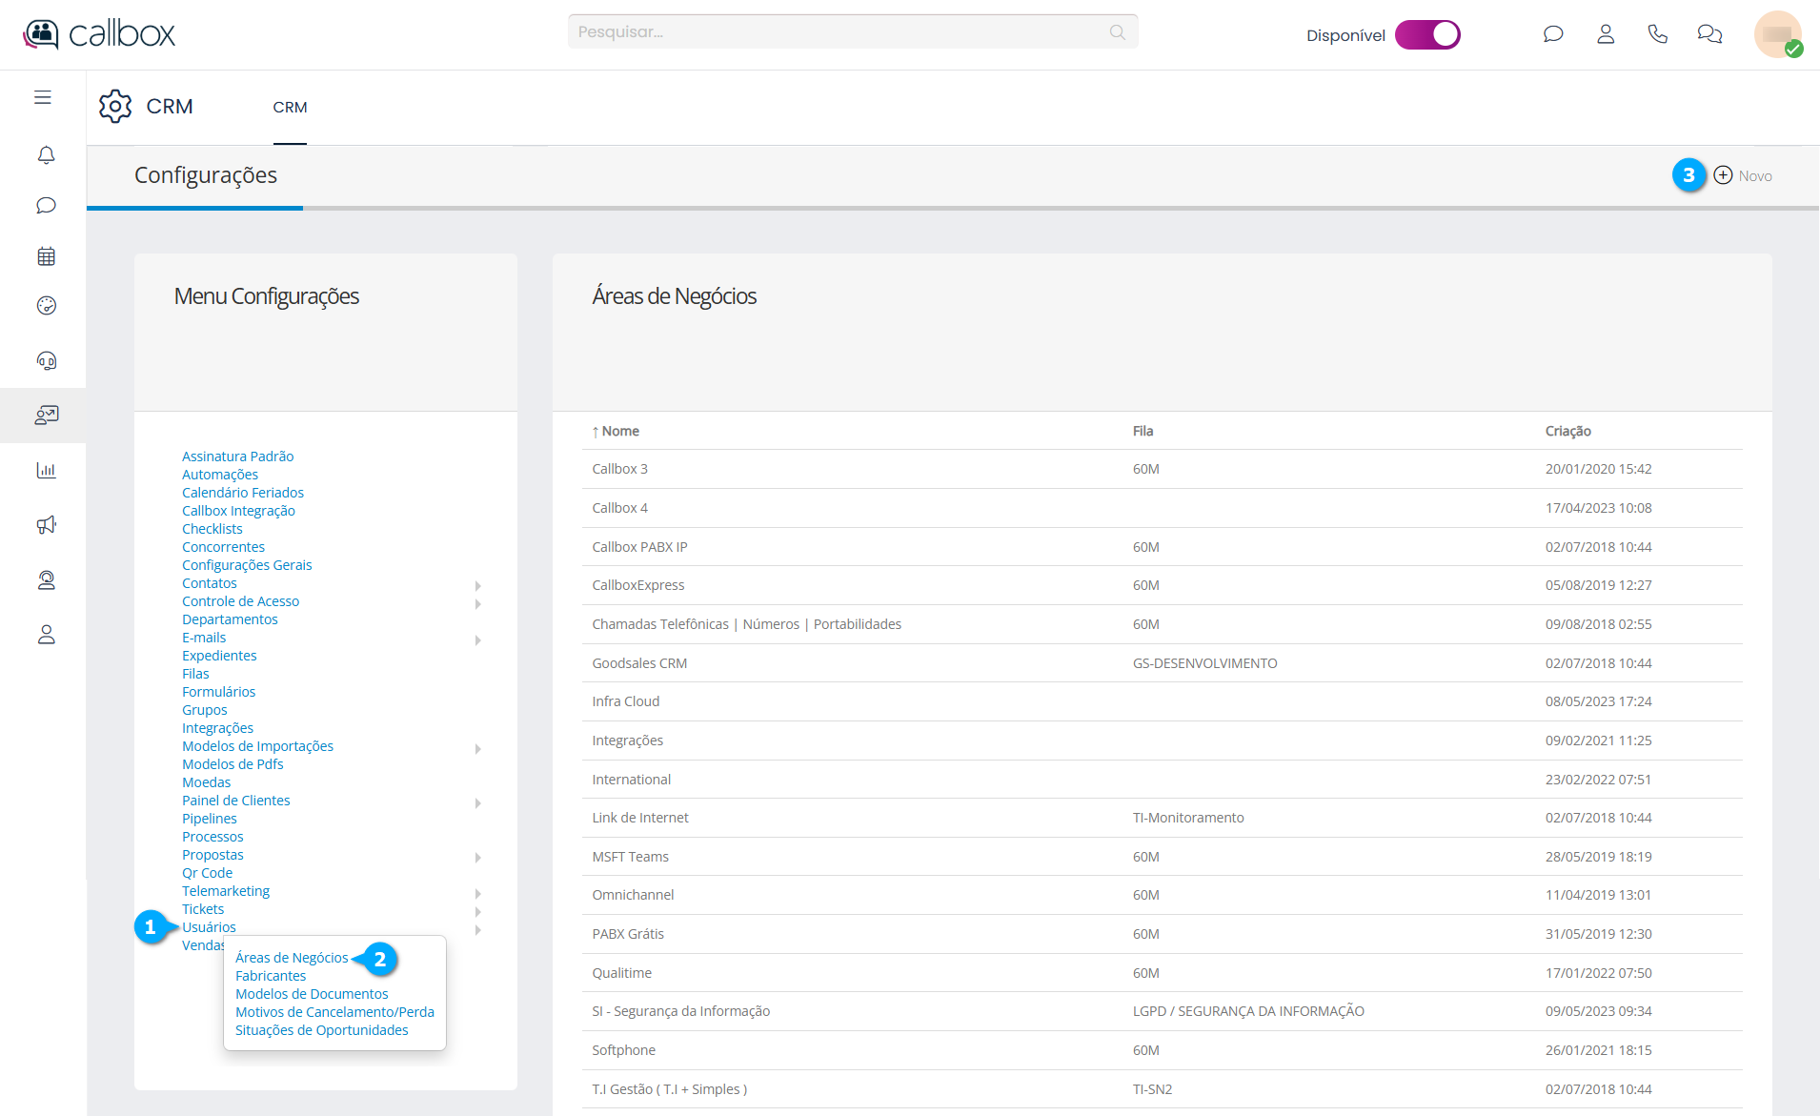Click the CRM settings gear icon
This screenshot has width=1820, height=1116.
115,106
